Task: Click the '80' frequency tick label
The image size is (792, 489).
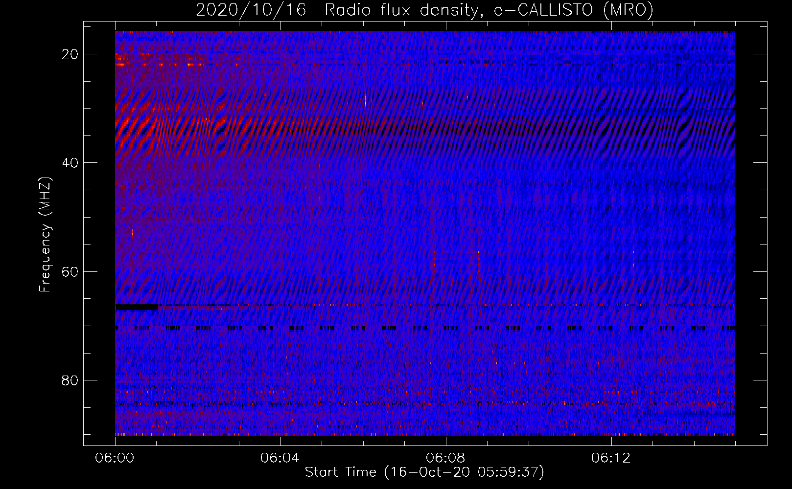Action: [x=70, y=380]
